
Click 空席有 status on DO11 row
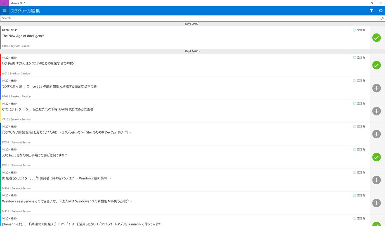(x=359, y=150)
